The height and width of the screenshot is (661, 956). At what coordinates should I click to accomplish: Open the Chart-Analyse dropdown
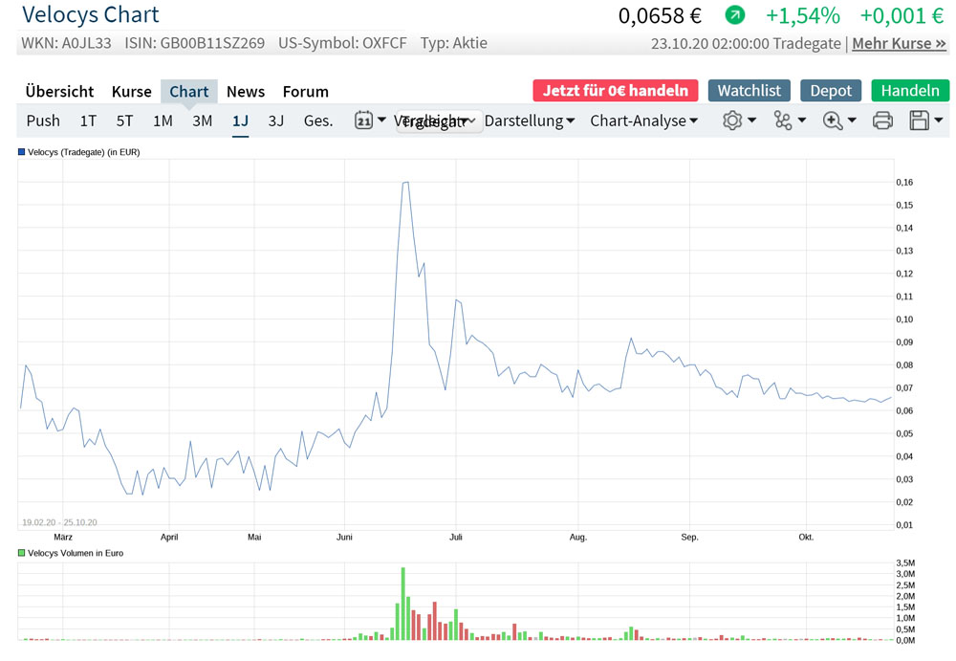tap(643, 121)
